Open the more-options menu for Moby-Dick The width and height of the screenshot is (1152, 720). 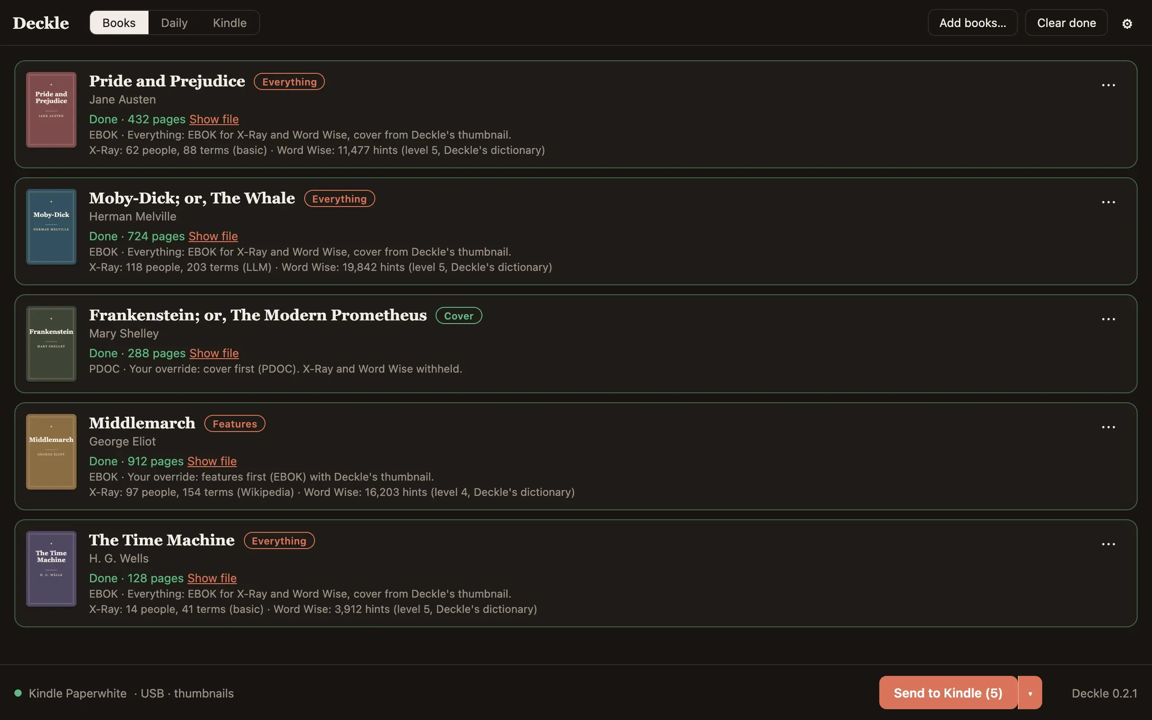(1108, 202)
